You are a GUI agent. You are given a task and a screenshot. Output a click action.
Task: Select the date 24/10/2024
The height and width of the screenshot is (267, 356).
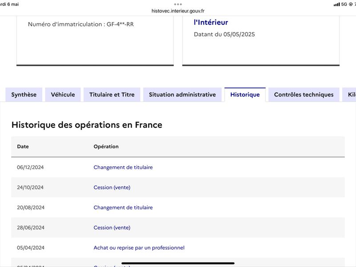pos(30,187)
